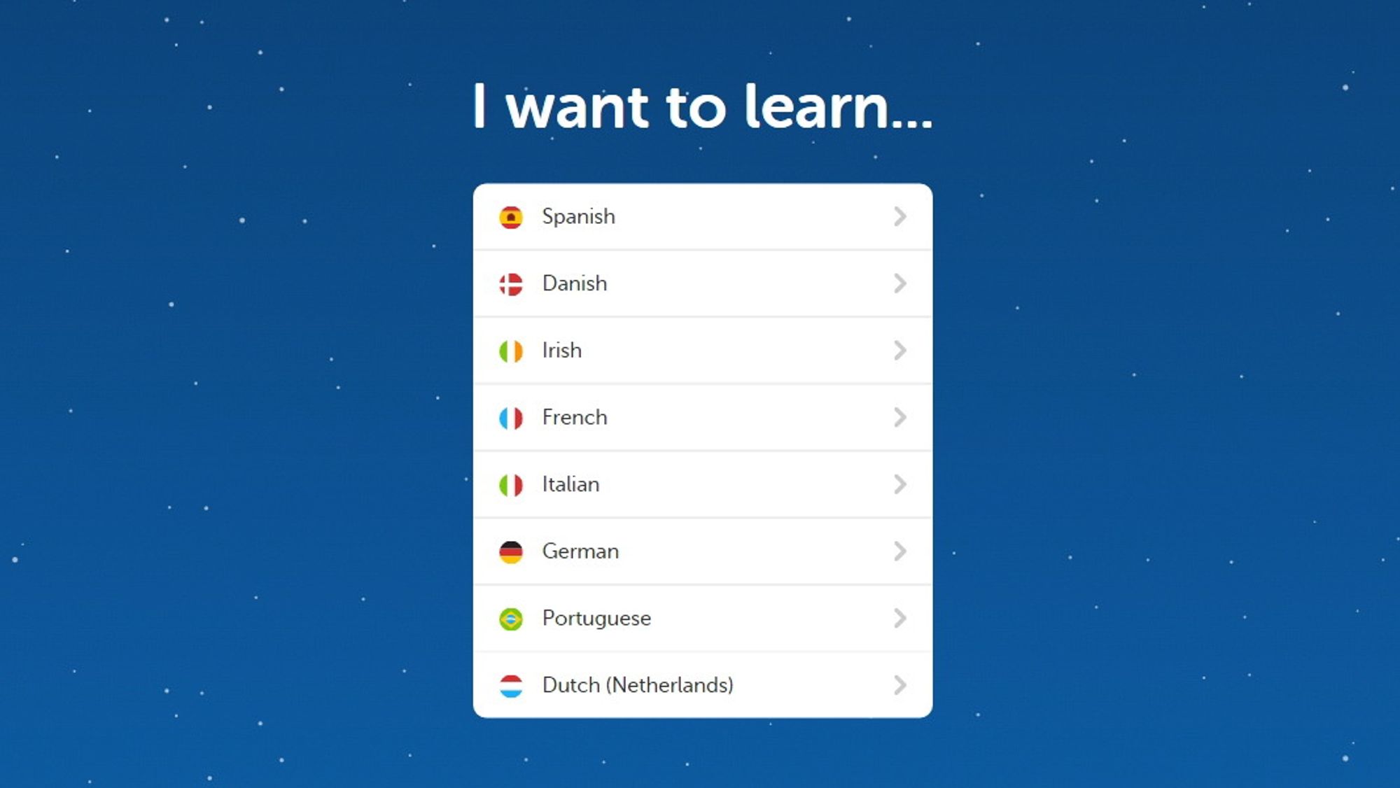The width and height of the screenshot is (1400, 788).
Task: Click the Portuguese flag icon
Action: [510, 618]
